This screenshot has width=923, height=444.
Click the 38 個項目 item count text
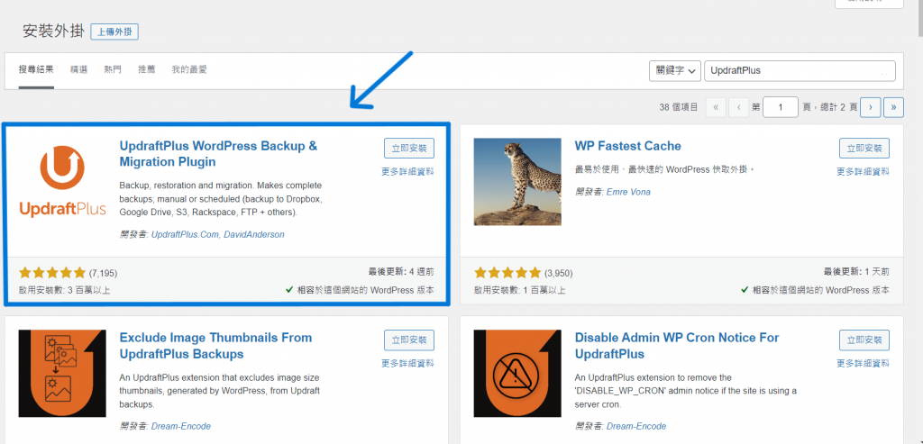678,107
